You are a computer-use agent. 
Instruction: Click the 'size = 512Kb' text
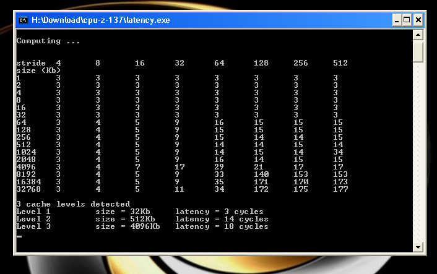coord(125,219)
